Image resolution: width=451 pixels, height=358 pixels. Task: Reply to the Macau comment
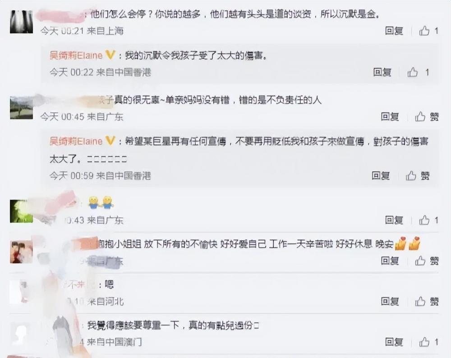pyautogui.click(x=394, y=342)
